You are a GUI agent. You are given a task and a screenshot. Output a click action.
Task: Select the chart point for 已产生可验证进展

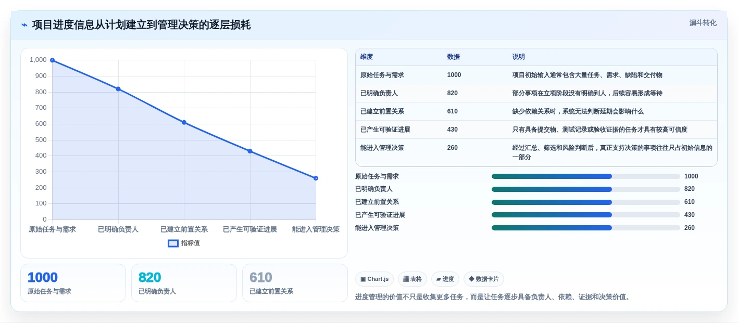[x=250, y=151]
